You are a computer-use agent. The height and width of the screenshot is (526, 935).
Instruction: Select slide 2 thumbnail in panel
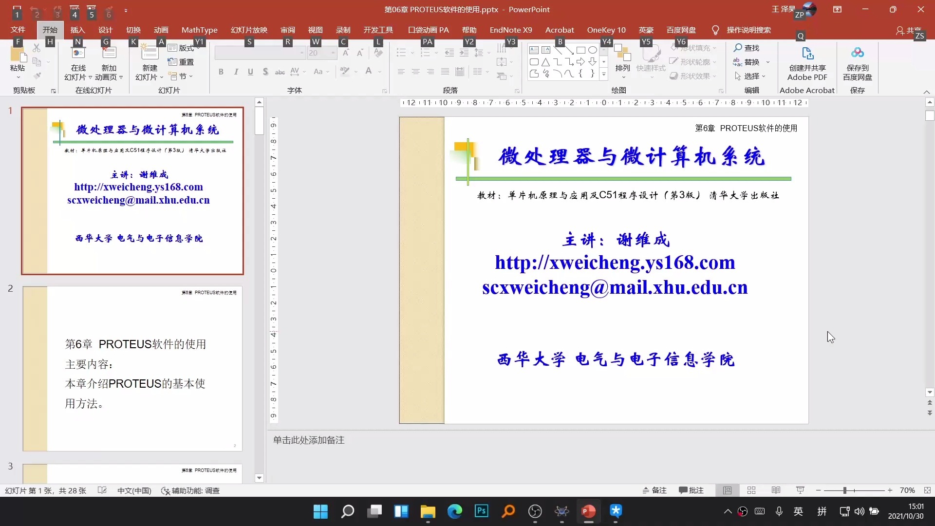pyautogui.click(x=132, y=368)
